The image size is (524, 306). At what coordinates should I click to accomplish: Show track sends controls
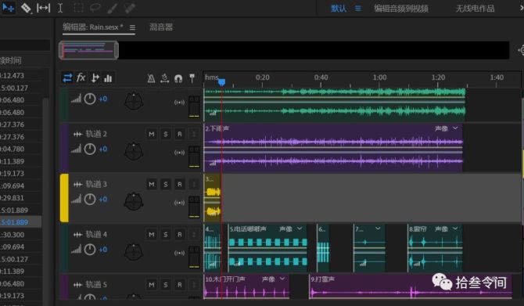[x=95, y=78]
